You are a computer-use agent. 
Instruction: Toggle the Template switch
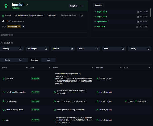click(x=81, y=6)
